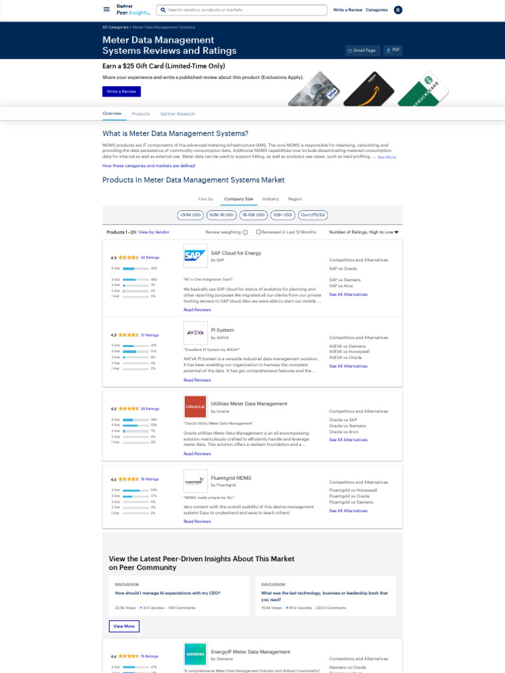The height and width of the screenshot is (673, 505).
Task: Toggle the 50M-1B USD filter chip
Action: (x=221, y=215)
